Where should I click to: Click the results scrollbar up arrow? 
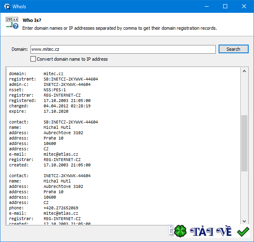coord(244,71)
